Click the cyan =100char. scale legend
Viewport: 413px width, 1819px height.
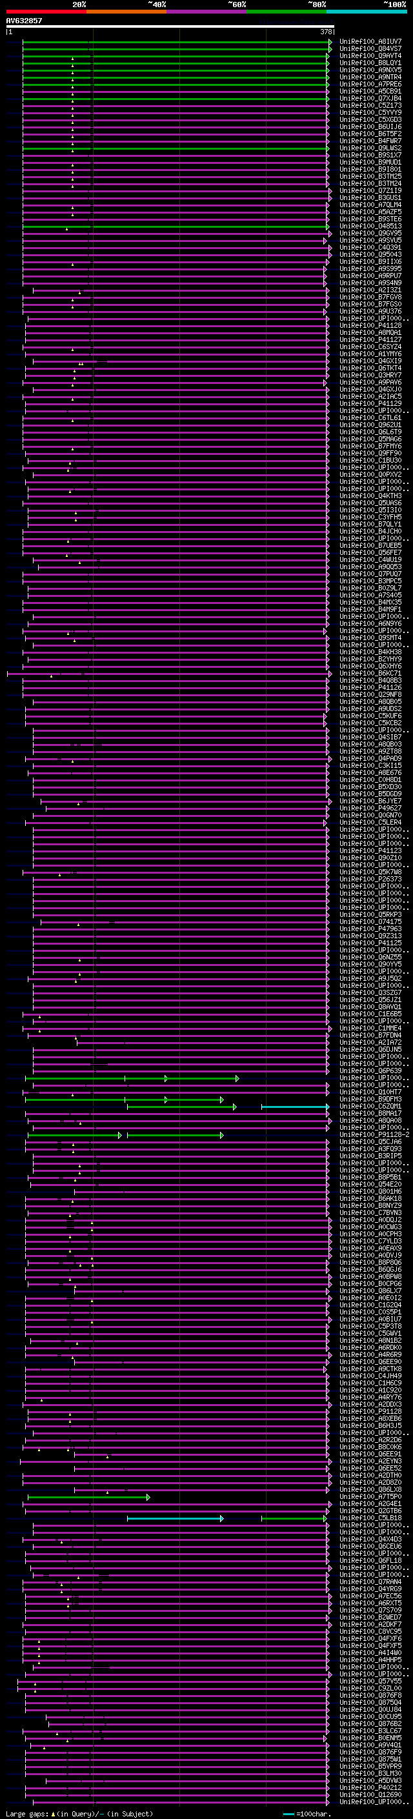(x=307, y=1813)
